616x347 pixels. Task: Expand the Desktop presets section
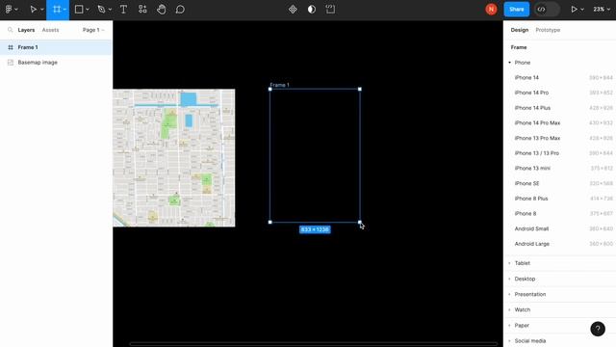(x=561, y=279)
